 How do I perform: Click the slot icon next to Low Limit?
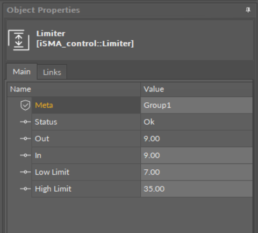[x=25, y=172]
